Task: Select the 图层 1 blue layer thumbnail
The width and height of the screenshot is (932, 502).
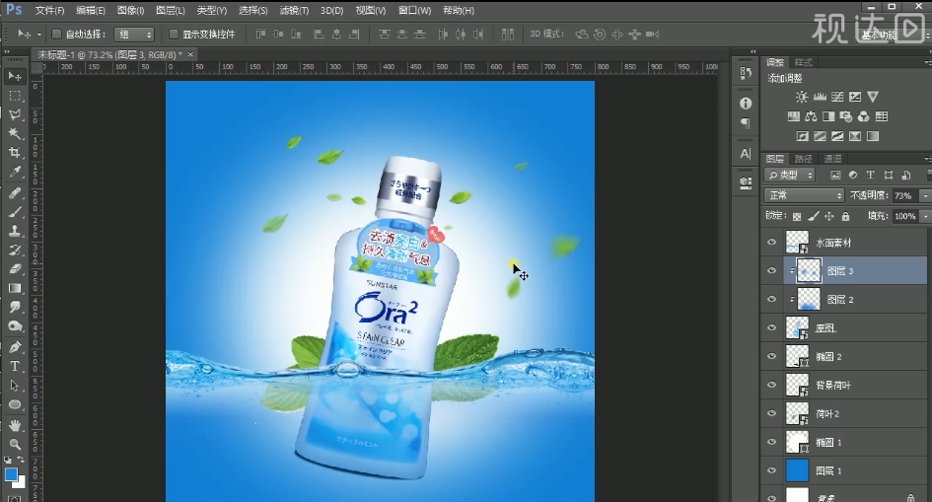Action: [797, 470]
